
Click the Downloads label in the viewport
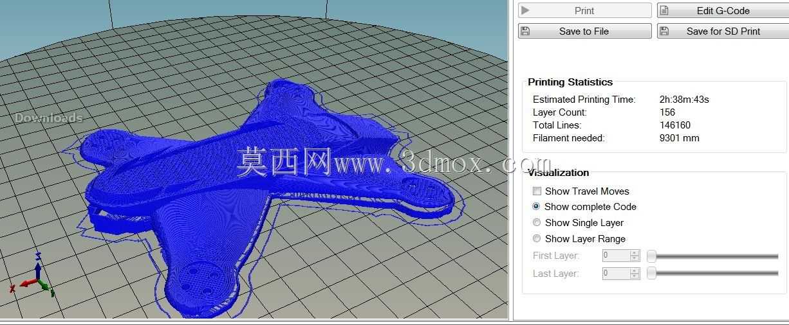49,118
